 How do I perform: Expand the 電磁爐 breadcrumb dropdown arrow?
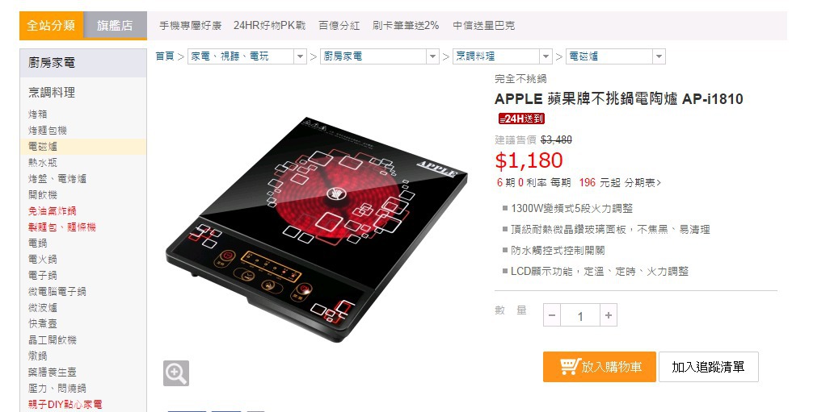(x=659, y=56)
